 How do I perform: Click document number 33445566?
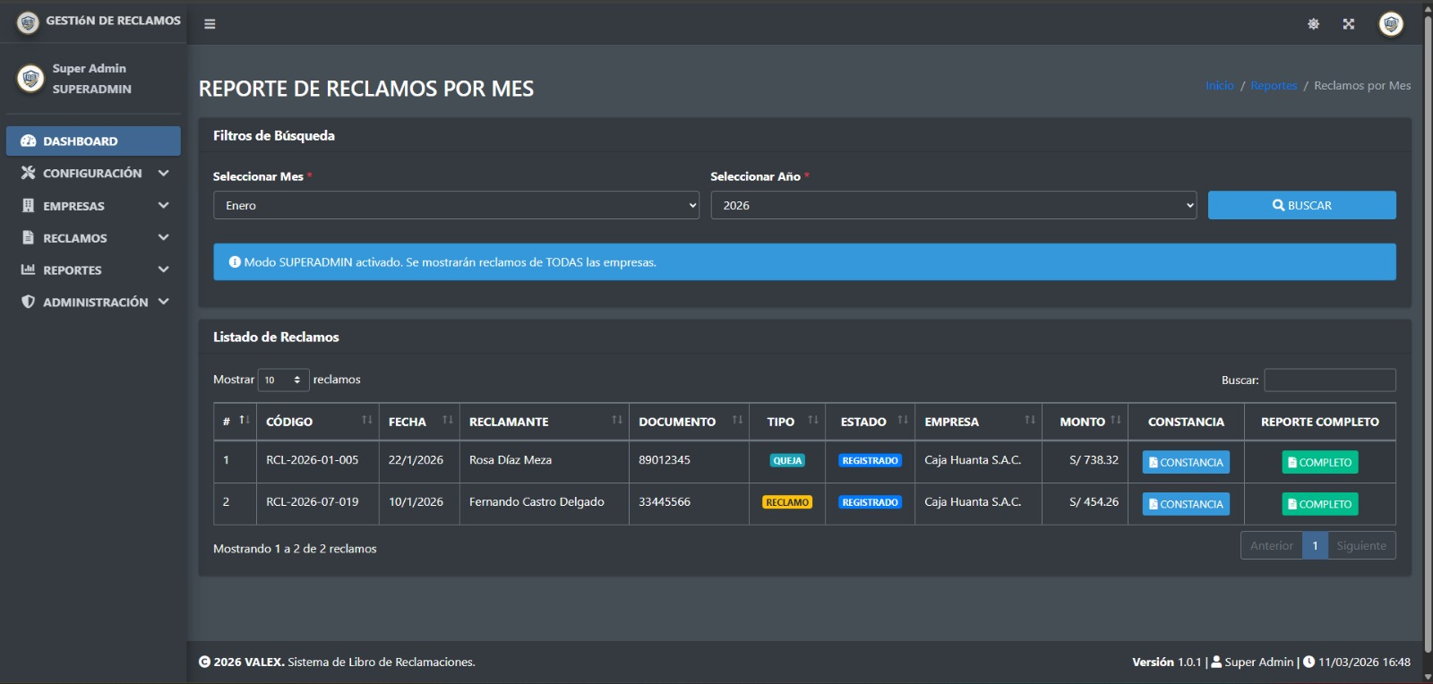coord(665,502)
